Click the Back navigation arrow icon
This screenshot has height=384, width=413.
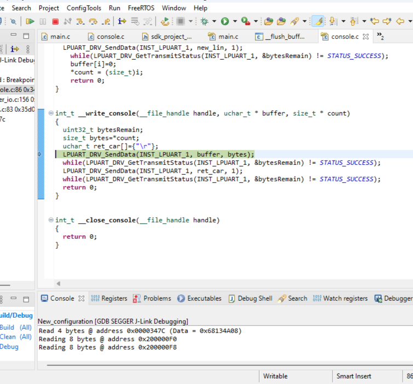pos(400,21)
